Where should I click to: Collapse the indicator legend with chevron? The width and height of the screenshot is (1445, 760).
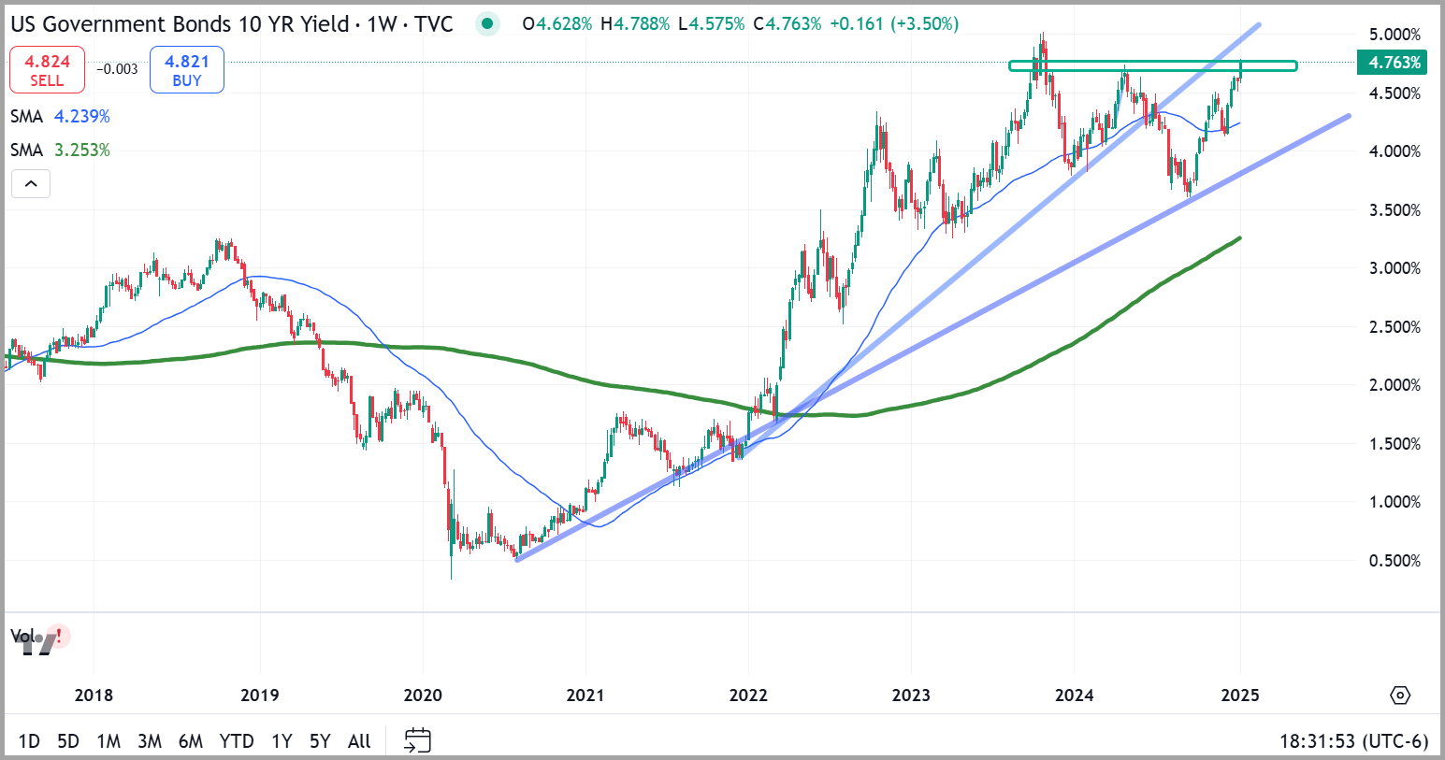31,184
